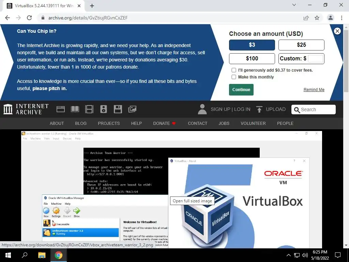The width and height of the screenshot is (349, 262).
Task: Open the Video film icon
Action: pyautogui.click(x=89, y=109)
